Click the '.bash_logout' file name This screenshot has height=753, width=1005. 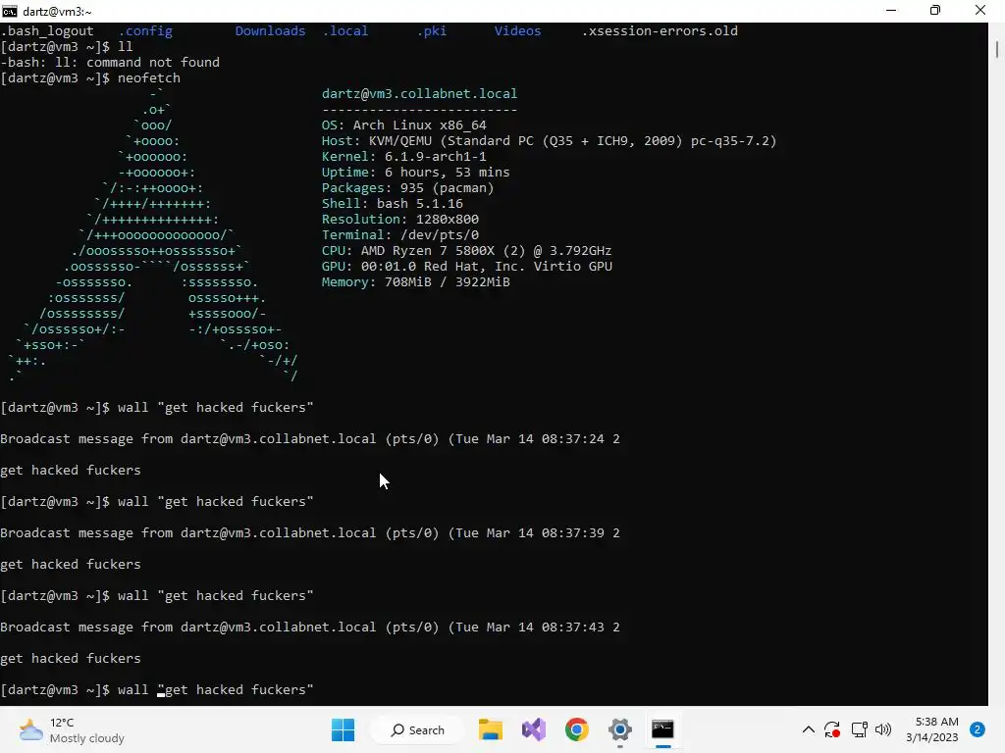pyautogui.click(x=47, y=30)
